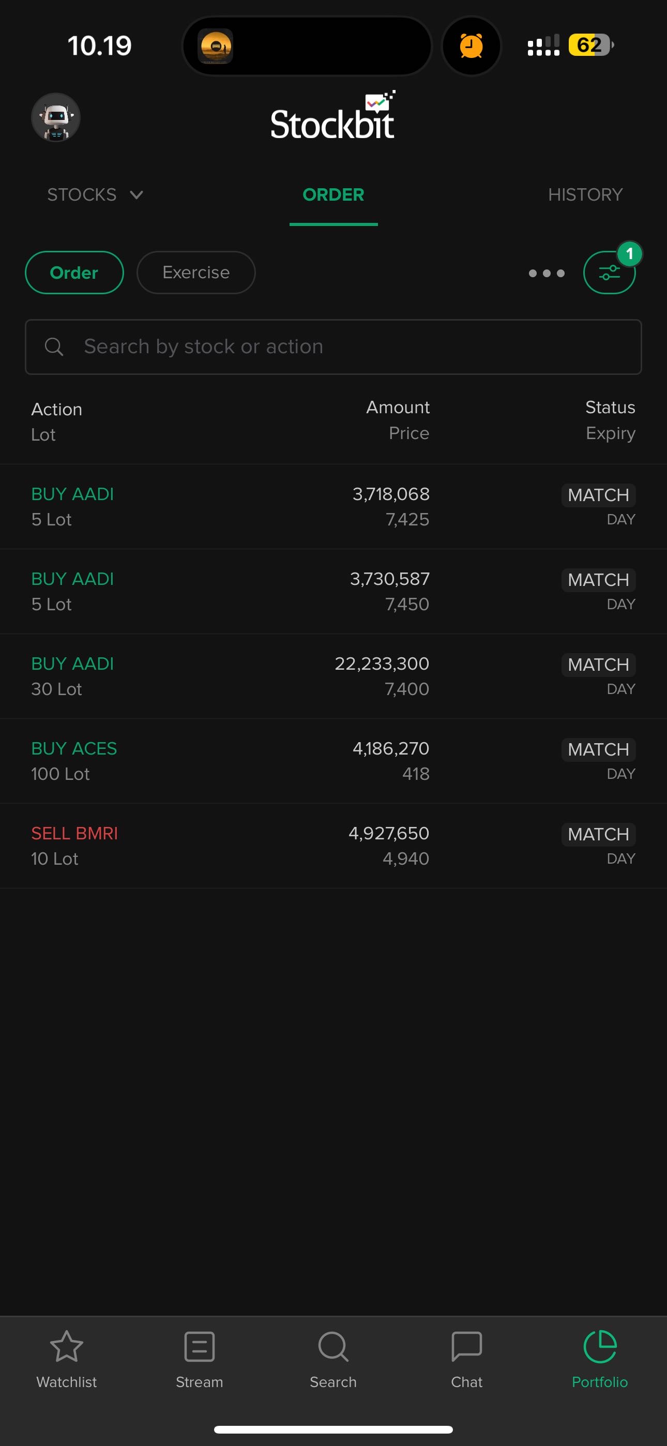Select the Portfolio pie chart icon
Screen dimensions: 667x1446
[x=600, y=1346]
